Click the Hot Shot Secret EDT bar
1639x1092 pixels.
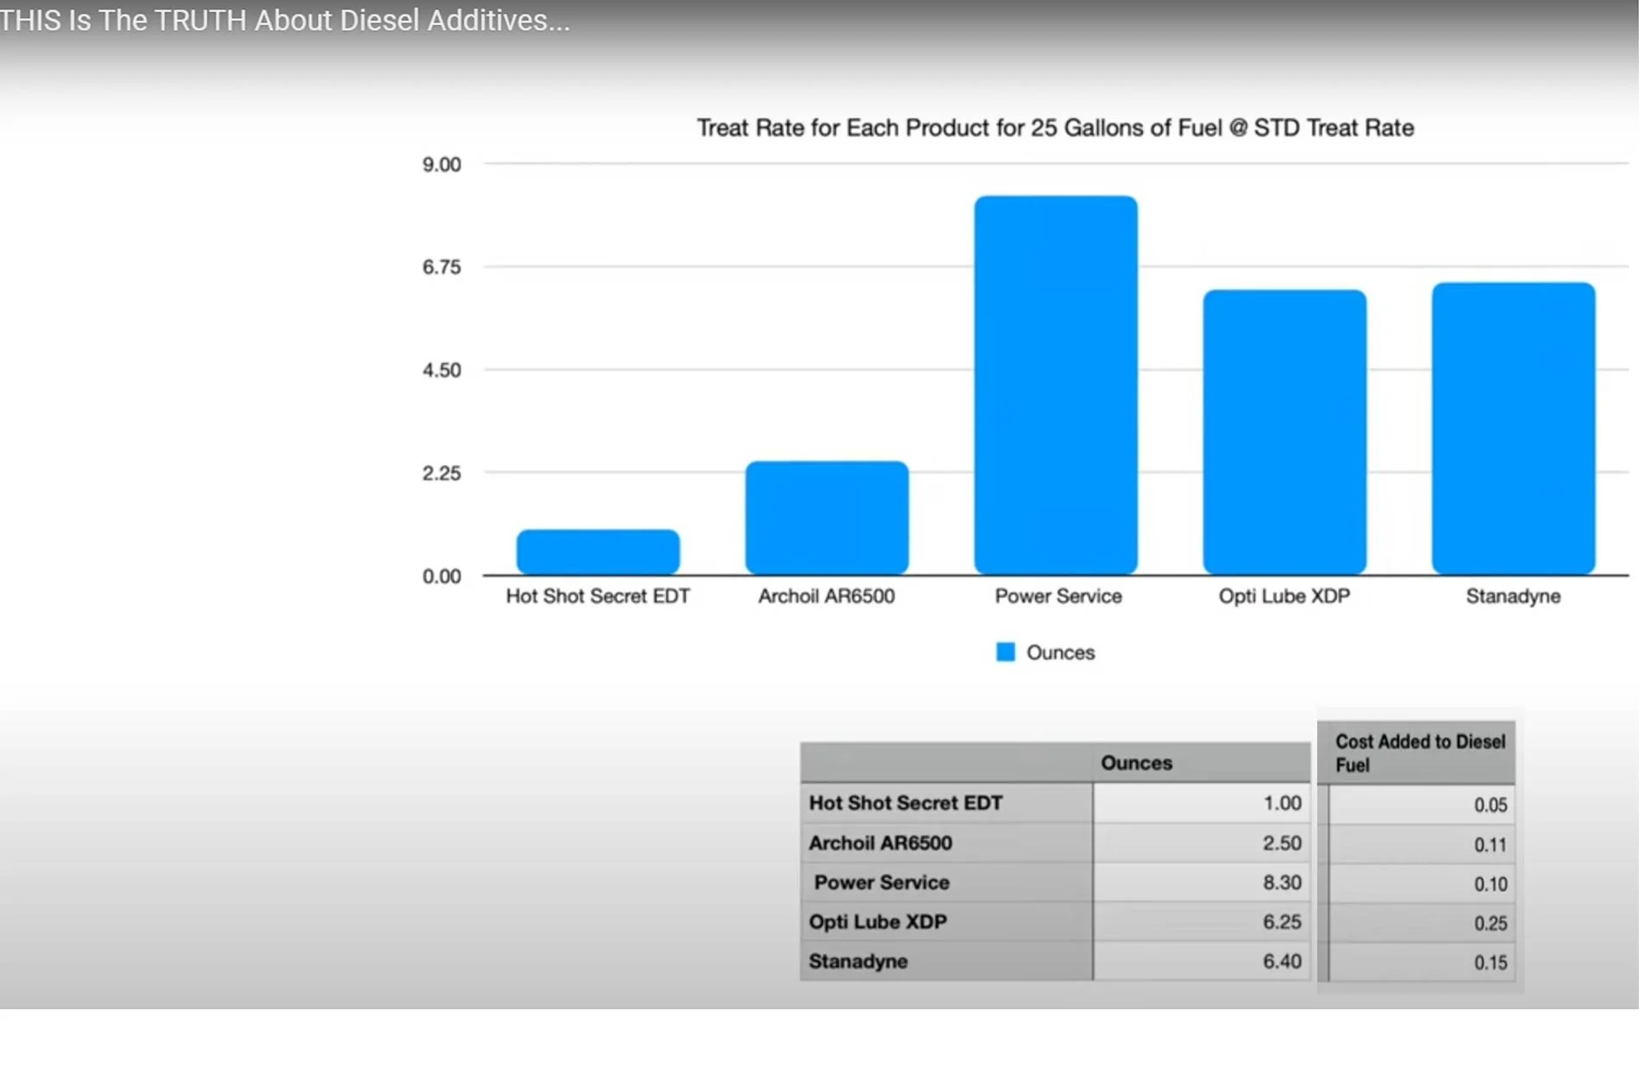598,552
